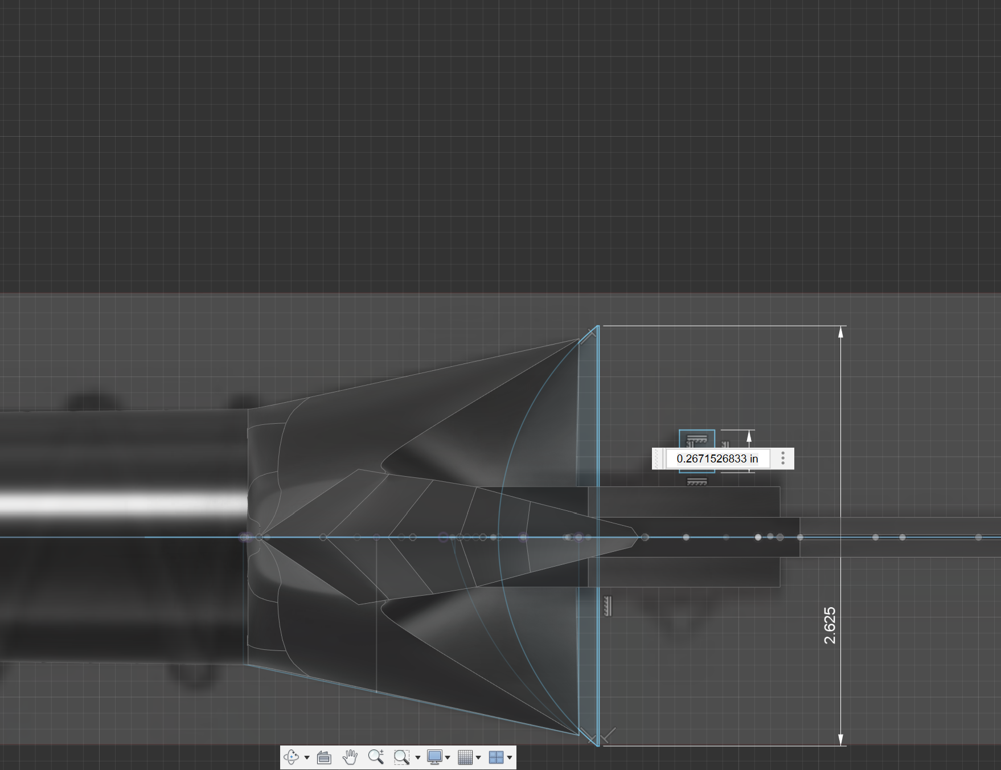Expand the Grid and Snaps dropdown arrow
This screenshot has height=770, width=1001.
pyautogui.click(x=478, y=757)
